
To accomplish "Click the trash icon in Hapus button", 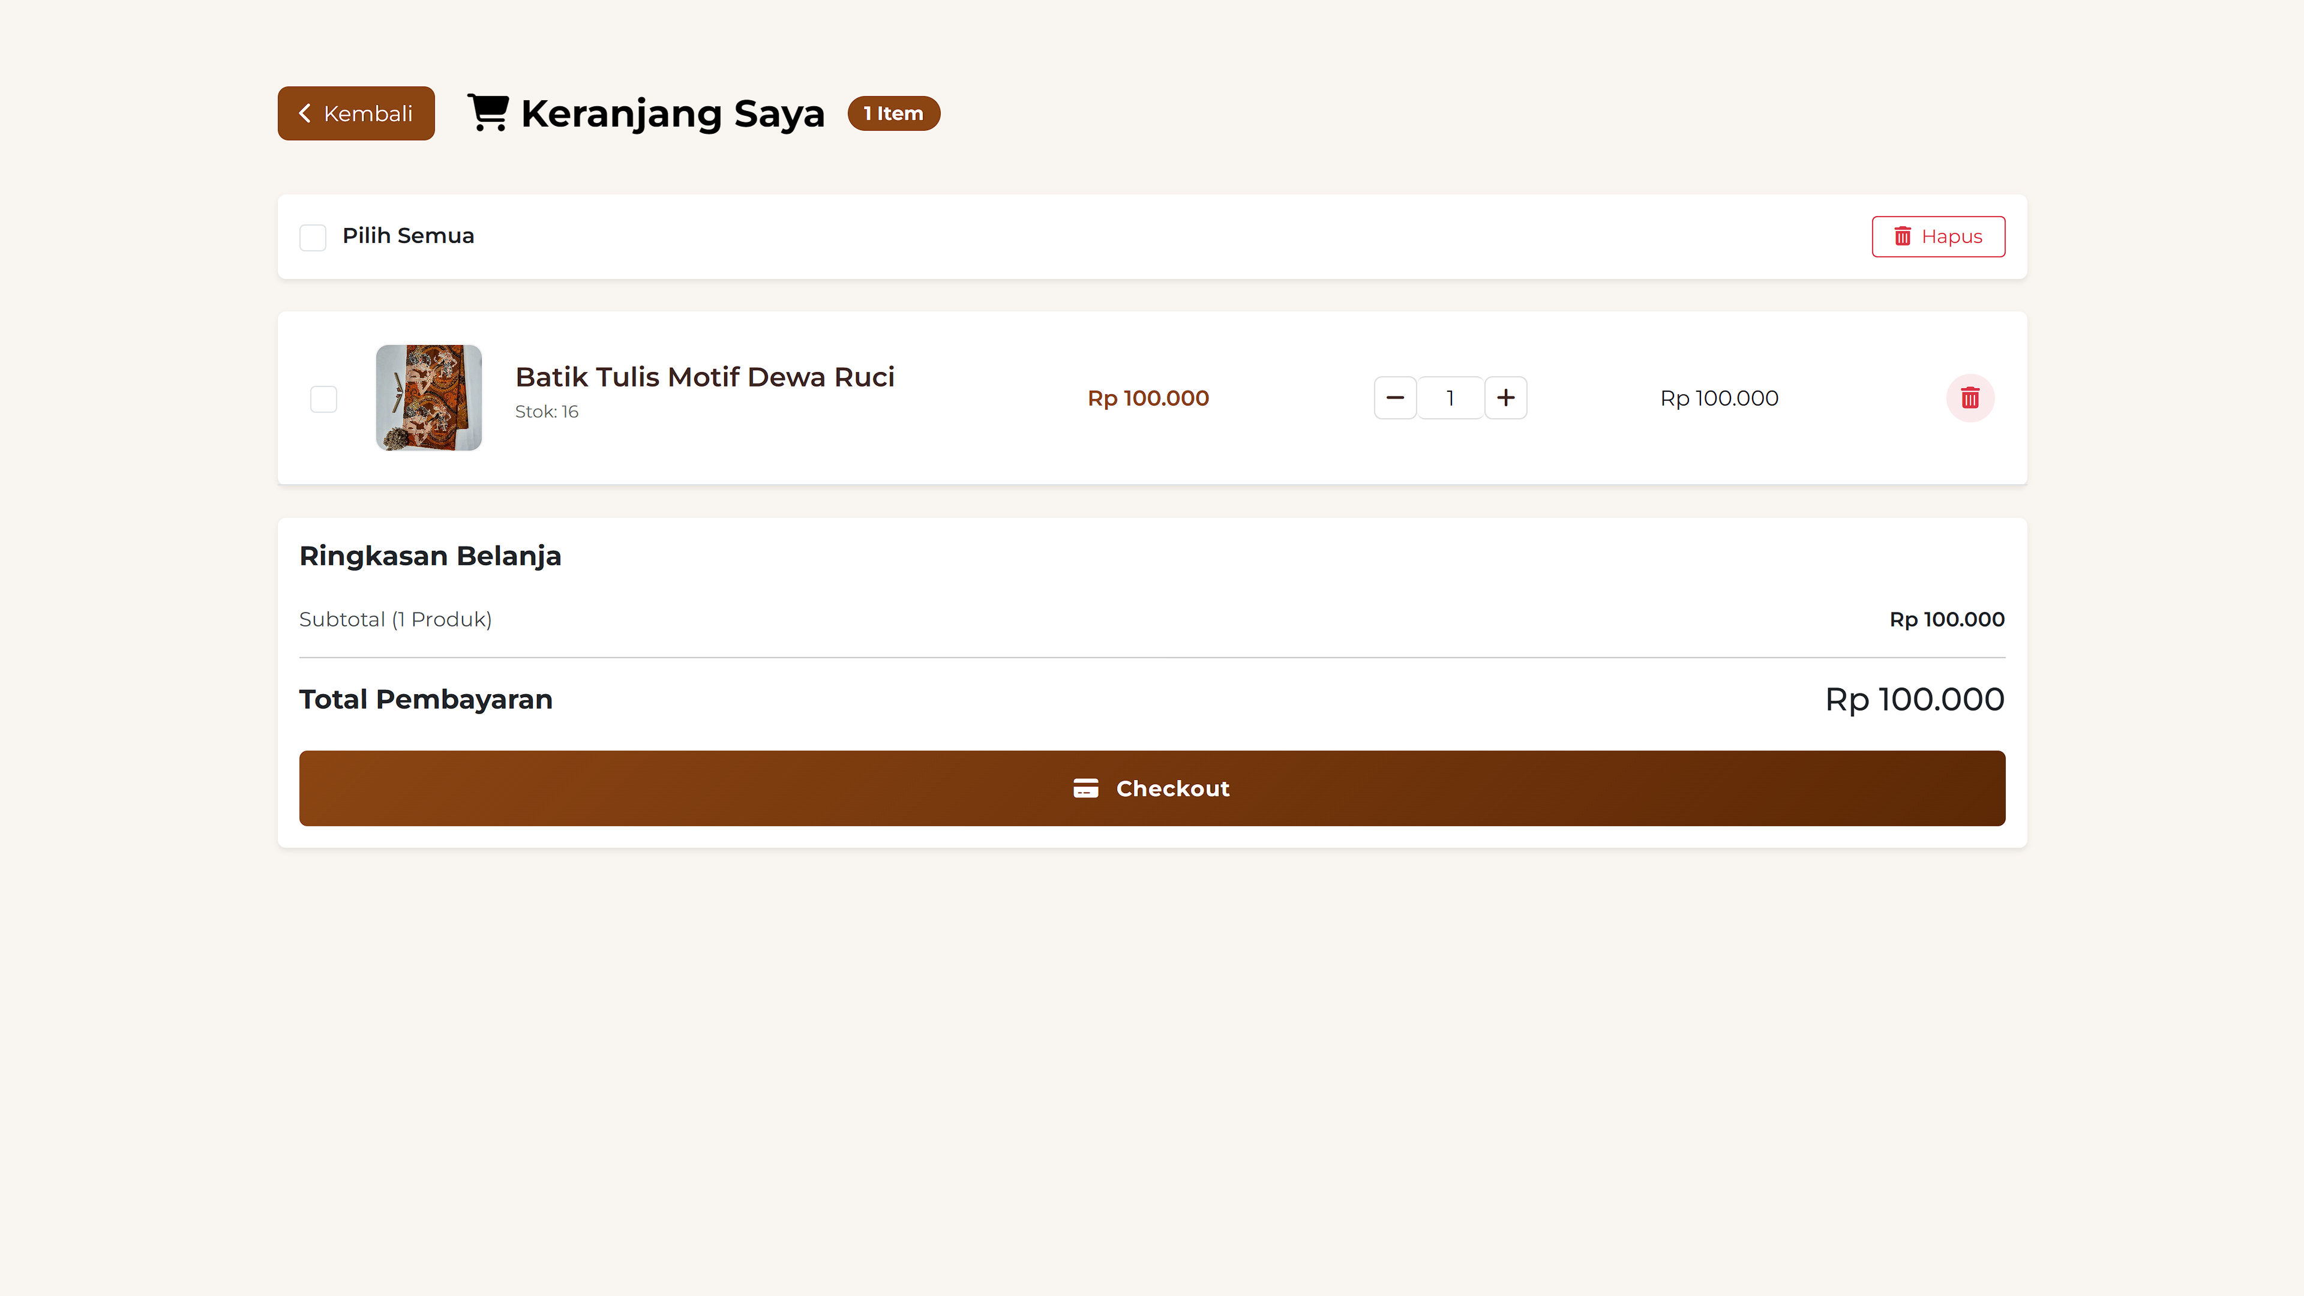I will click(x=1903, y=236).
